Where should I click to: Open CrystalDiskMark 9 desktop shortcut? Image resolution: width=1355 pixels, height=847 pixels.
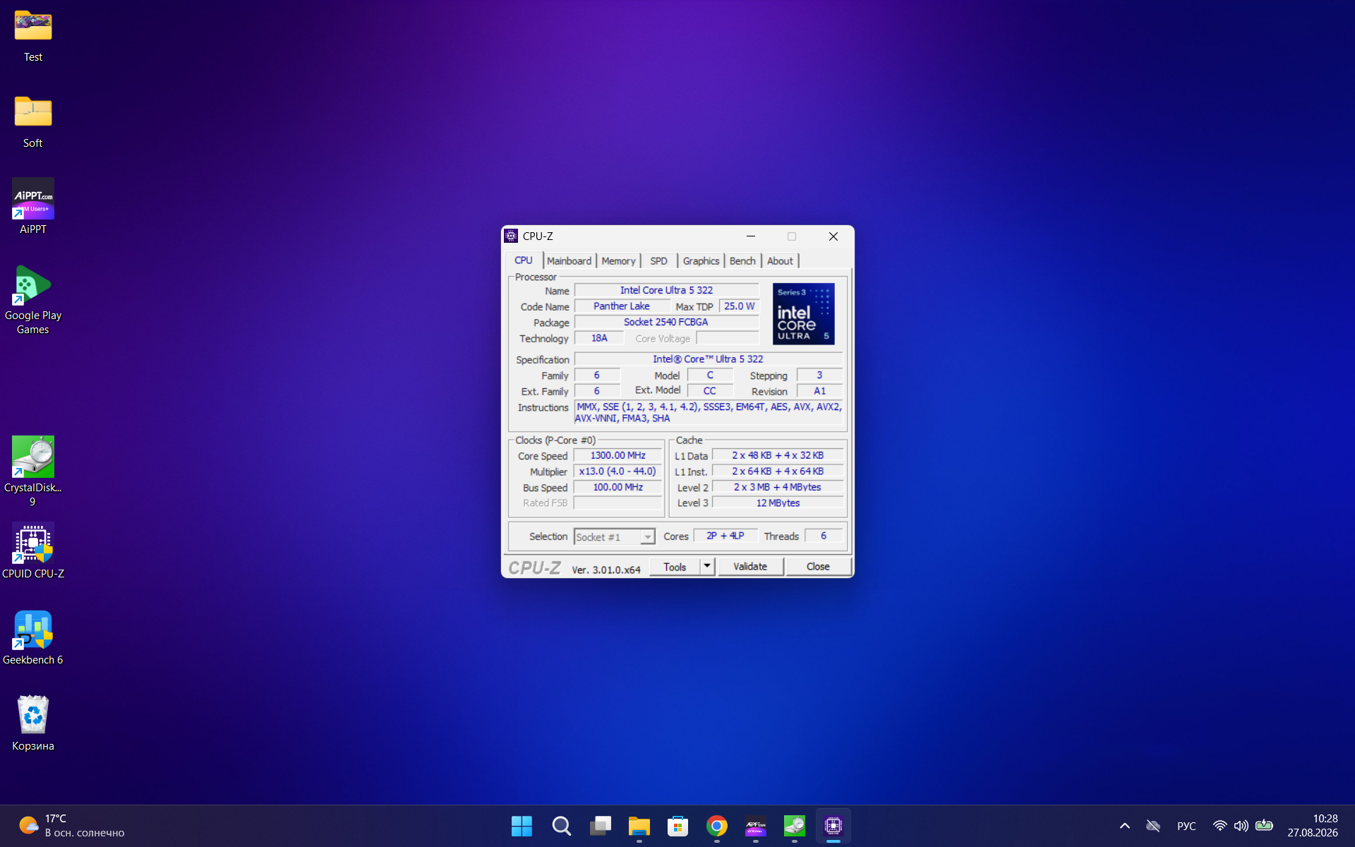(33, 471)
